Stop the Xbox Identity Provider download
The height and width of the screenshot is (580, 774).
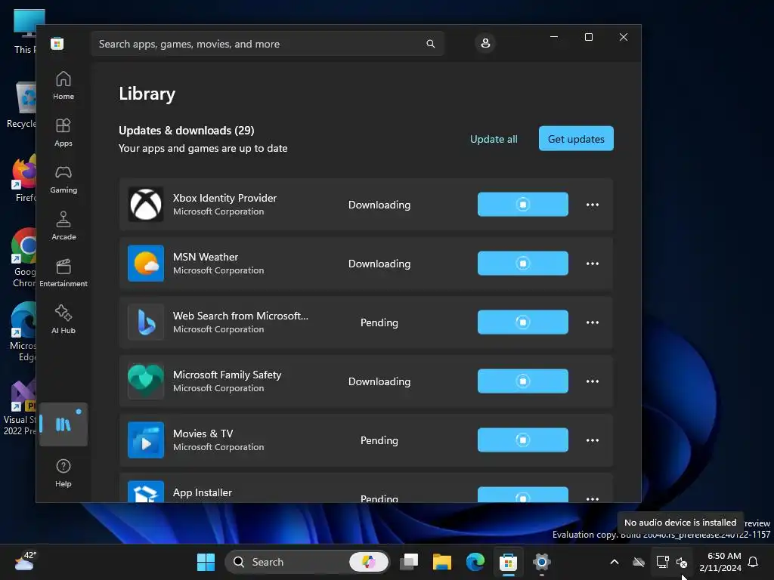523,204
